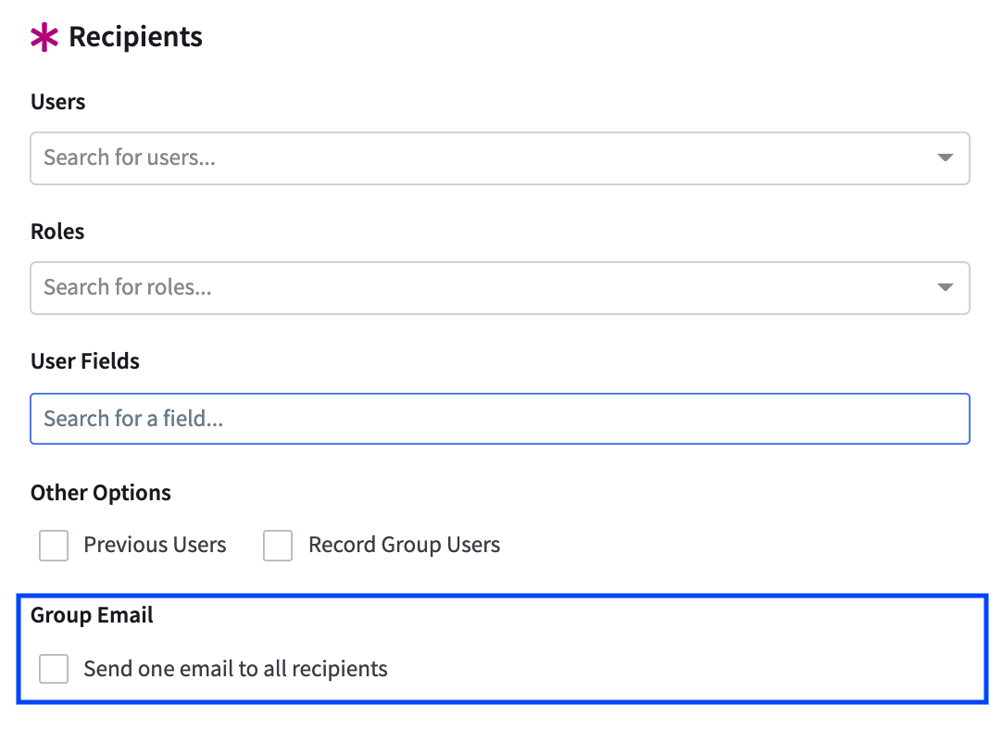The image size is (1002, 730).
Task: Expand the Users dropdown arrow
Action: point(946,157)
